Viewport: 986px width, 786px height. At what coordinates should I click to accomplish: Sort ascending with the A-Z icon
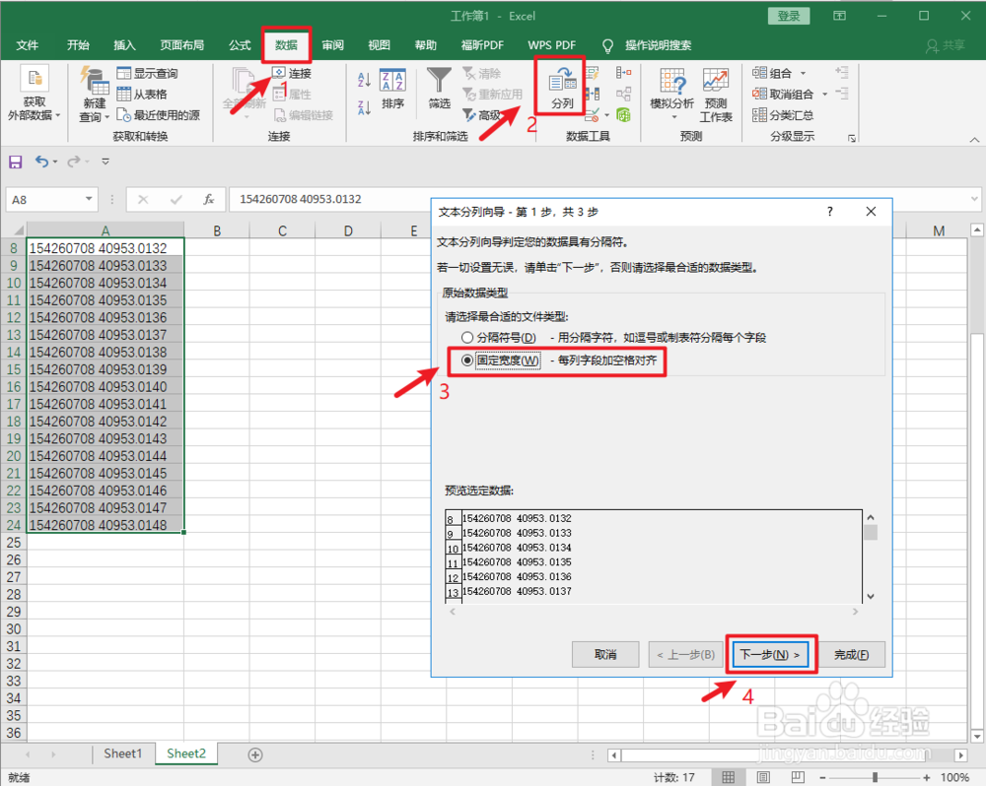click(x=364, y=80)
